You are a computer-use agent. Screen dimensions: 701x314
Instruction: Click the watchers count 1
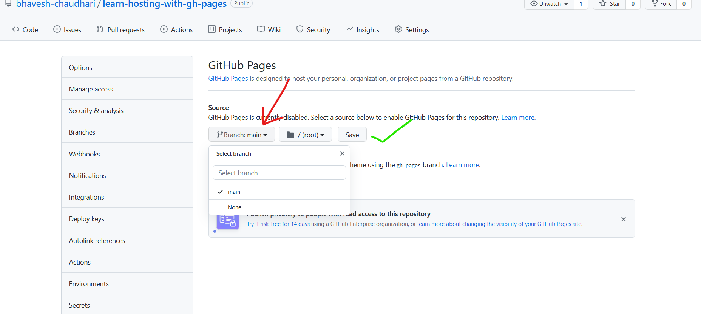click(581, 4)
